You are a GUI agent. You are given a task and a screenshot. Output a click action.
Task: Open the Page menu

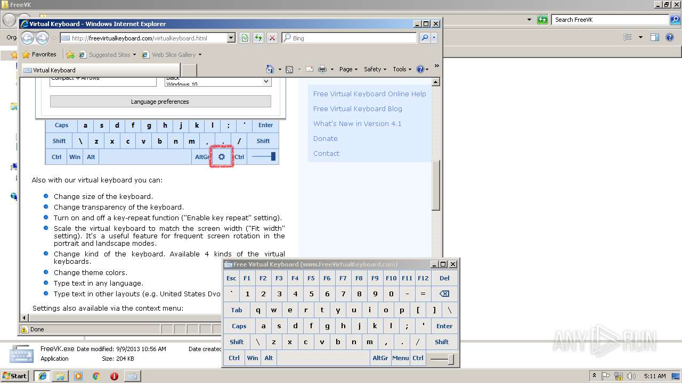coord(348,69)
